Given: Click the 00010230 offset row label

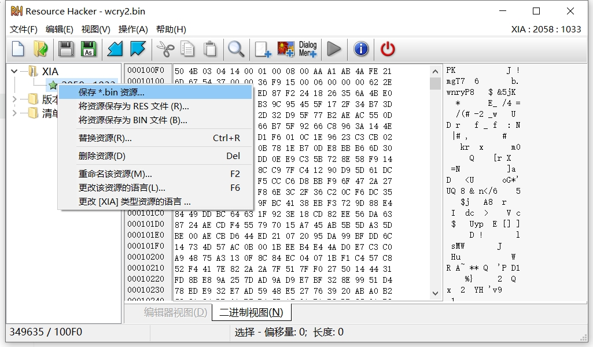Looking at the screenshot, I should click(x=146, y=290).
